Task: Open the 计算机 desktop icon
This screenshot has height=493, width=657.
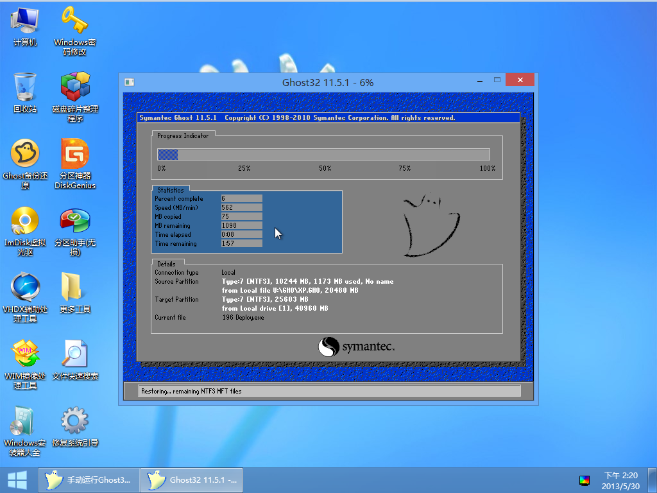Action: click(25, 22)
